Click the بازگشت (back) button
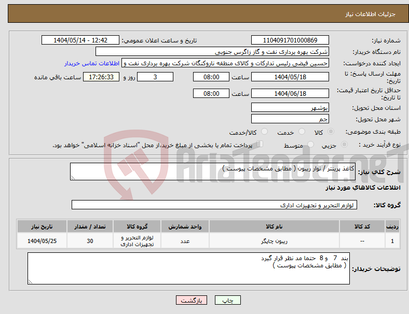Viewport: 409px width, 314px height. 192,300
